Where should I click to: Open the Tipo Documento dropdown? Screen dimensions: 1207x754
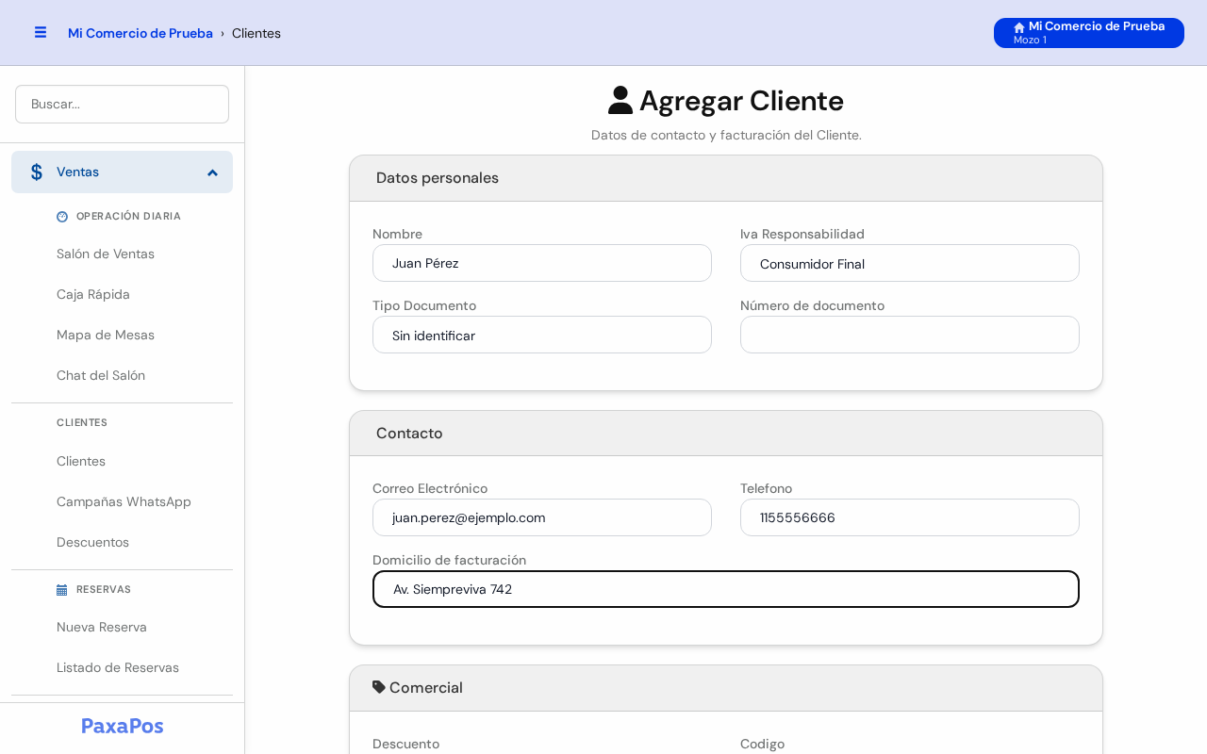[x=542, y=335]
